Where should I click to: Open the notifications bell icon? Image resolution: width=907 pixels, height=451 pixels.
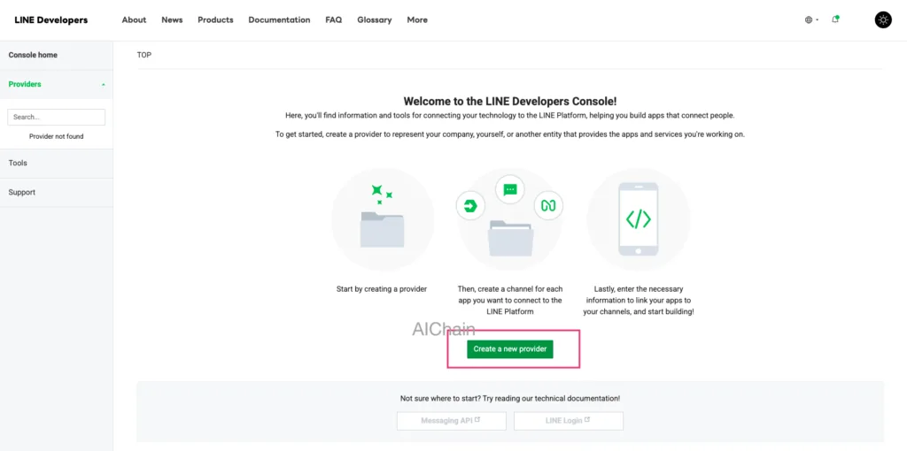[835, 19]
